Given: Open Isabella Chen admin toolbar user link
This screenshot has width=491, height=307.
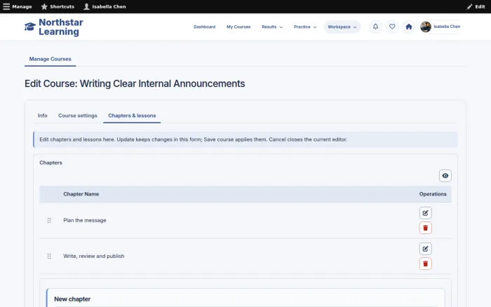Looking at the screenshot, I should 105,6.
